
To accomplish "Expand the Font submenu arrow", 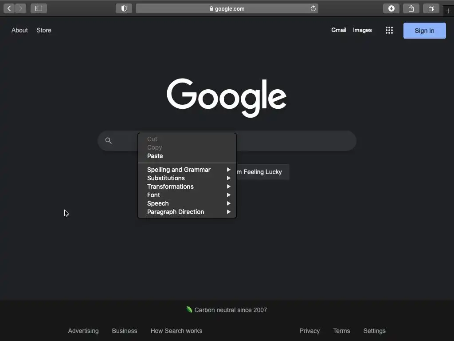I will (228, 195).
